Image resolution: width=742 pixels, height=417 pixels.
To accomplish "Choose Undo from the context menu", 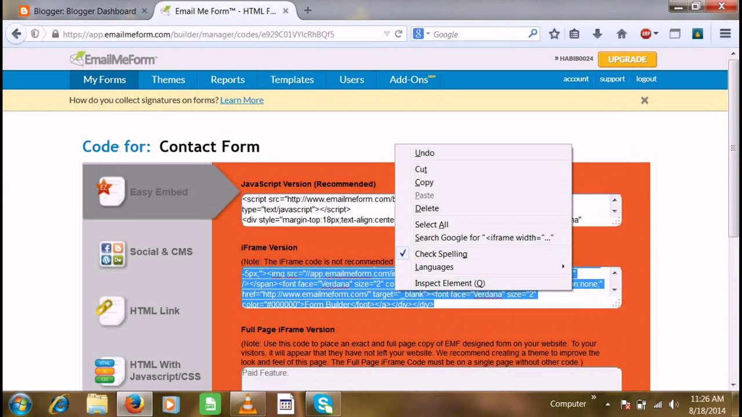I will click(x=483, y=153).
